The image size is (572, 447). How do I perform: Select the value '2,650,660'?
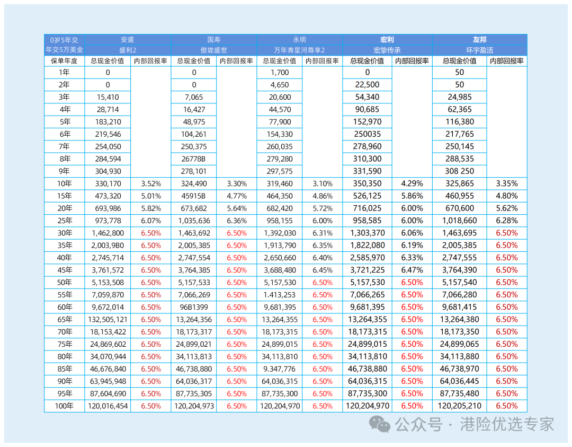(x=280, y=258)
